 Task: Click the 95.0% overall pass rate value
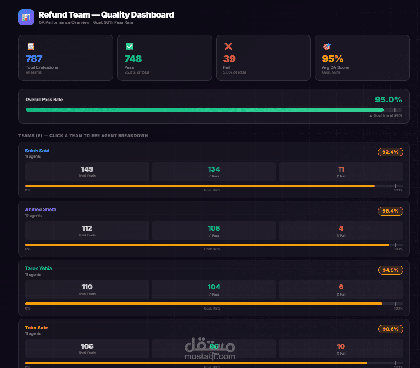click(389, 100)
